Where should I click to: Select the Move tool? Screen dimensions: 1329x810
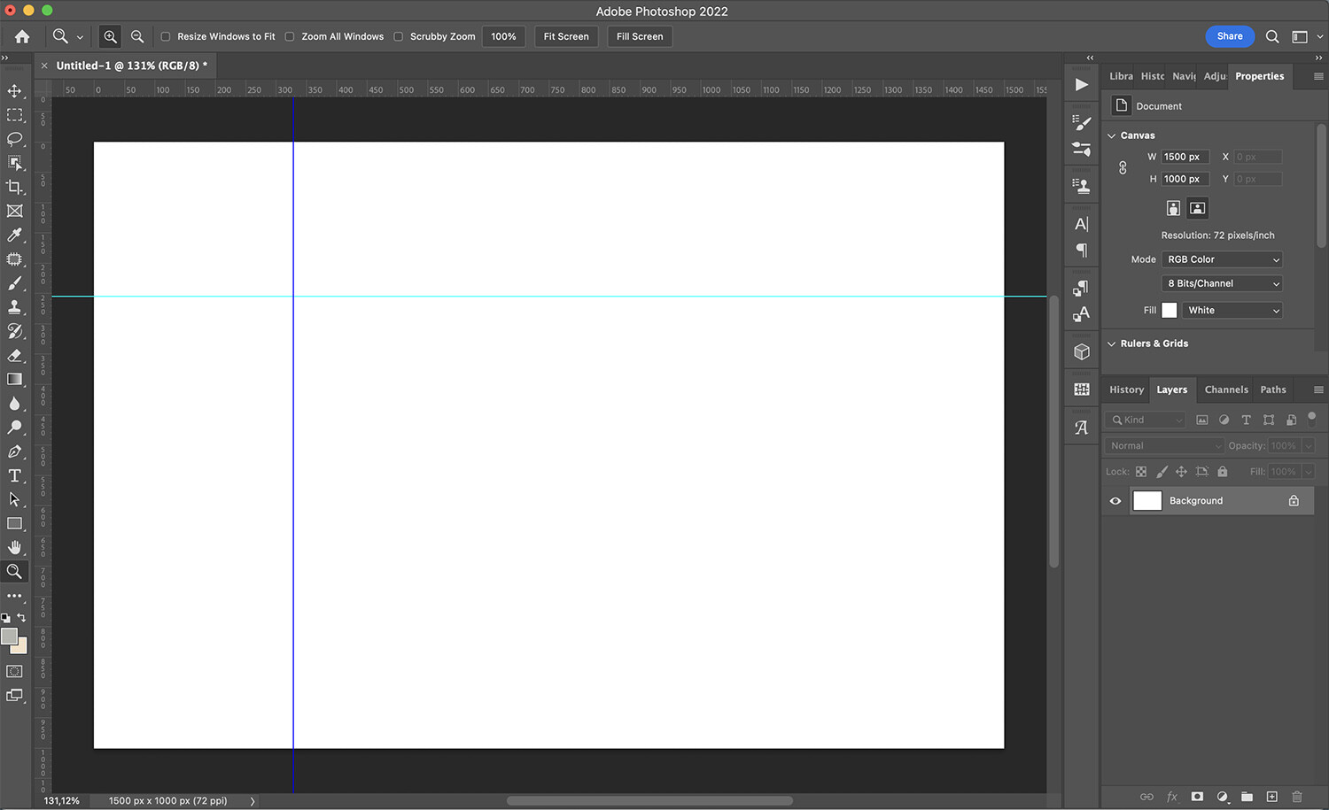[14, 90]
